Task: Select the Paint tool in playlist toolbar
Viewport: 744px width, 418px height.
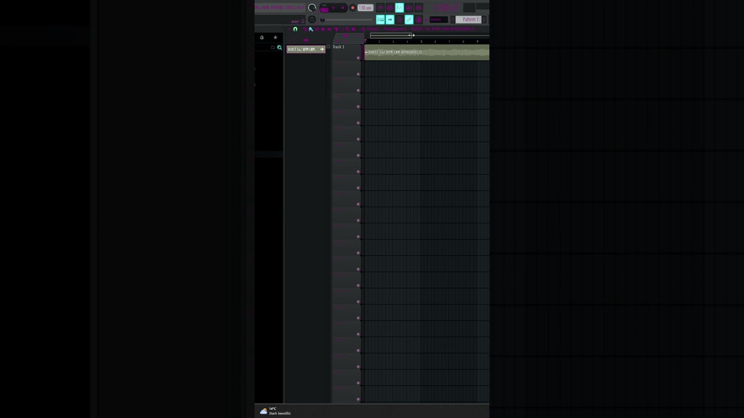Action: click(310, 29)
